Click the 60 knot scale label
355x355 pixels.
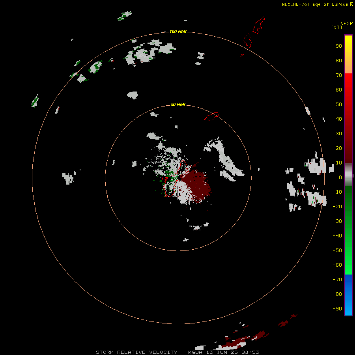click(x=339, y=90)
